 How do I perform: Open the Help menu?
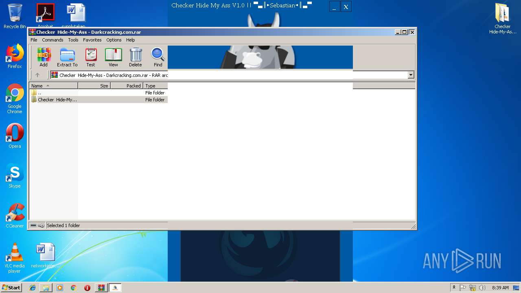pyautogui.click(x=130, y=40)
